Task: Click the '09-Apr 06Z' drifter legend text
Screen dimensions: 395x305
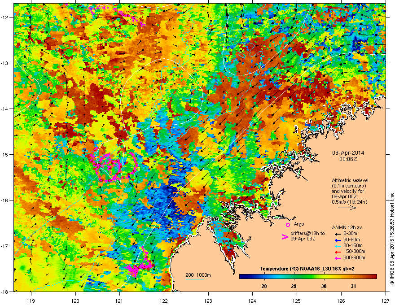Action: click(302, 239)
